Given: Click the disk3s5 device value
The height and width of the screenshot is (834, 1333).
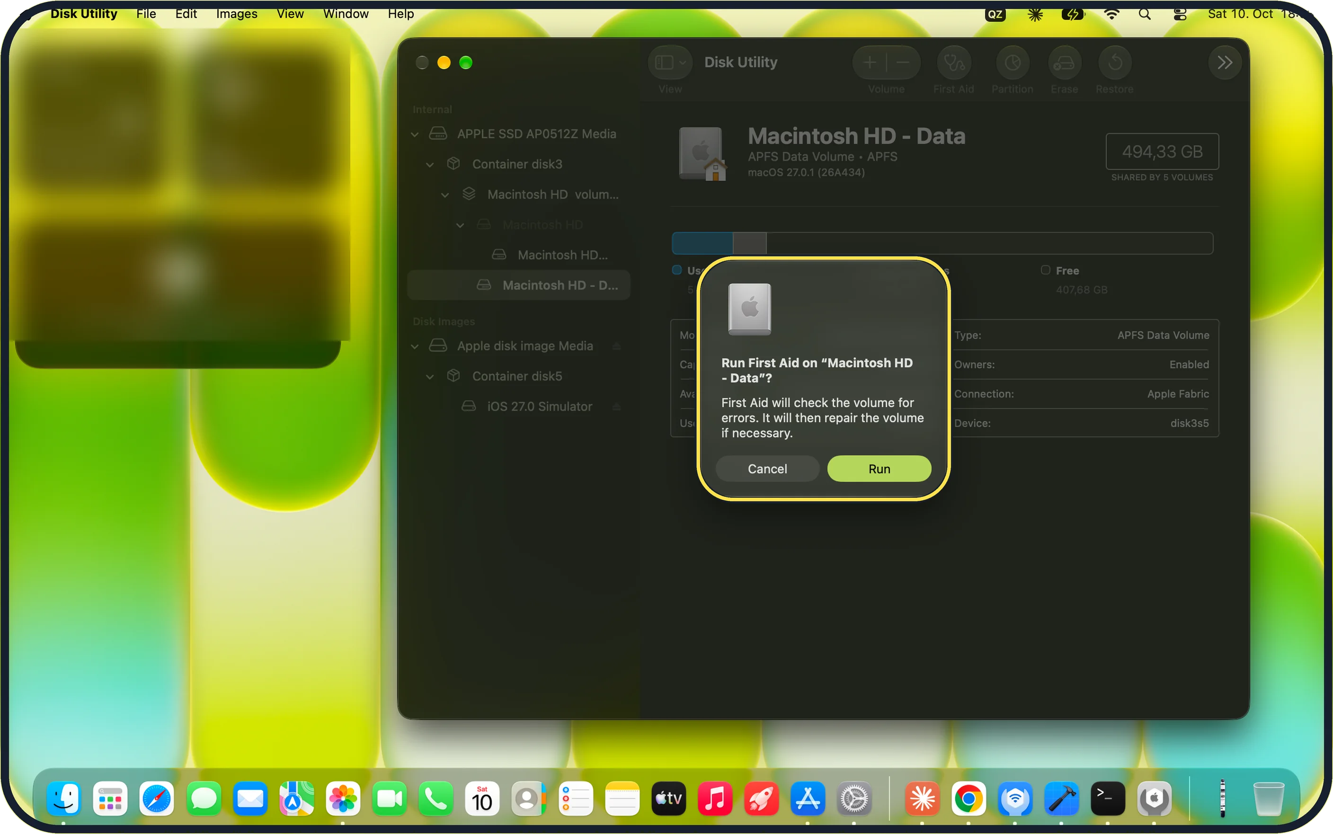Looking at the screenshot, I should tap(1189, 423).
